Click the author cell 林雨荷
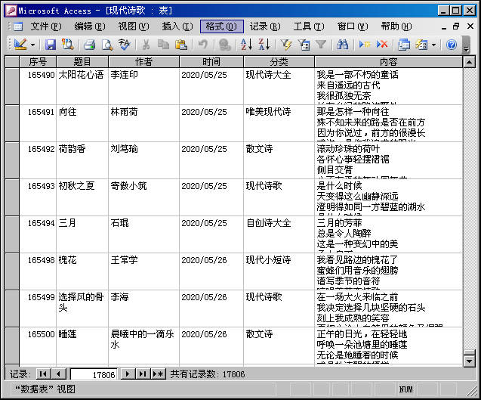This screenshot has height=400, width=481. [144, 123]
